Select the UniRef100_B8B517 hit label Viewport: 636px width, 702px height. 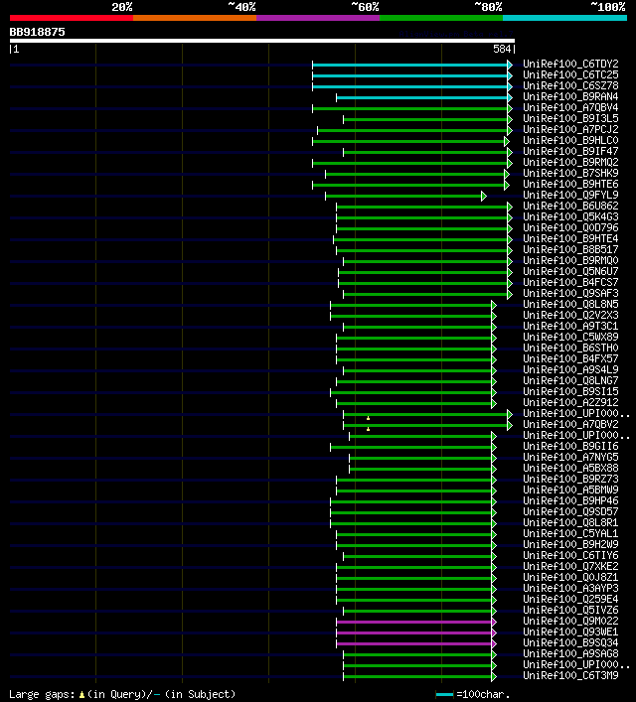(570, 249)
